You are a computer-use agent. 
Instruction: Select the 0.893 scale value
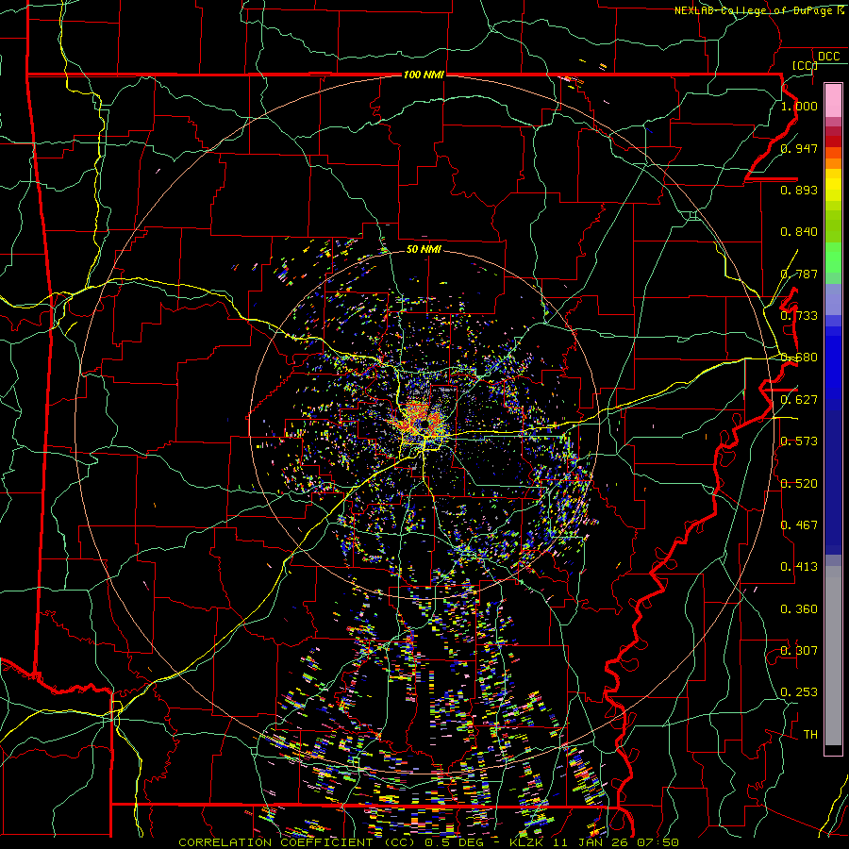pyautogui.click(x=799, y=190)
